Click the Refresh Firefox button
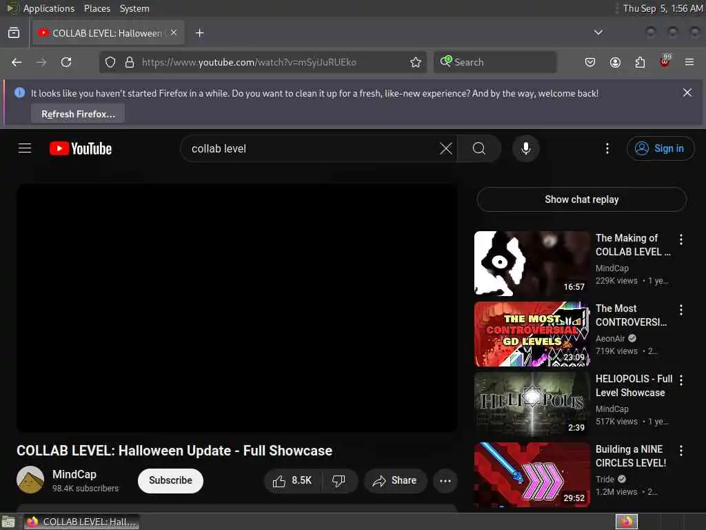Viewport: 706px width, 530px height. click(78, 114)
